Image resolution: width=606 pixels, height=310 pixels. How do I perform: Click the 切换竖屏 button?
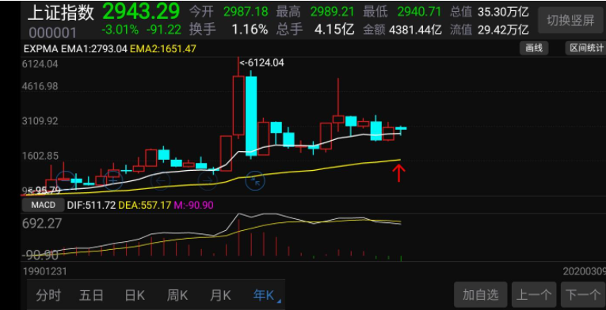click(x=570, y=21)
